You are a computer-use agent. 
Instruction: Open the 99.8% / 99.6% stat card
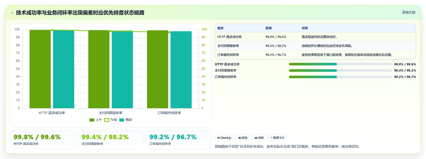43,140
